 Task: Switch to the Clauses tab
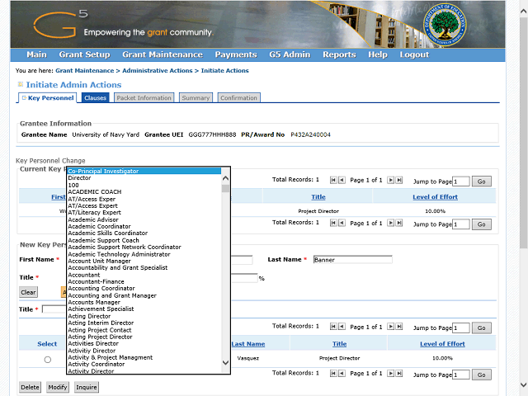click(x=95, y=98)
